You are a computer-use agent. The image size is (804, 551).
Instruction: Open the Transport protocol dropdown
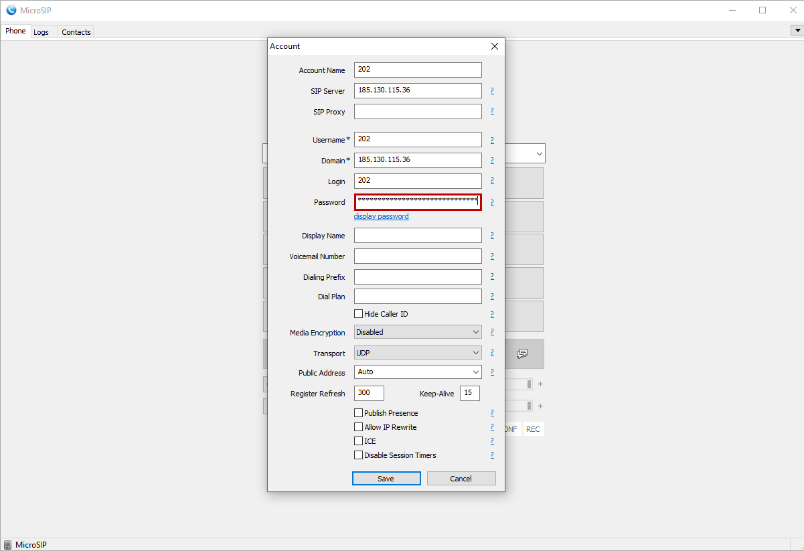coord(418,353)
